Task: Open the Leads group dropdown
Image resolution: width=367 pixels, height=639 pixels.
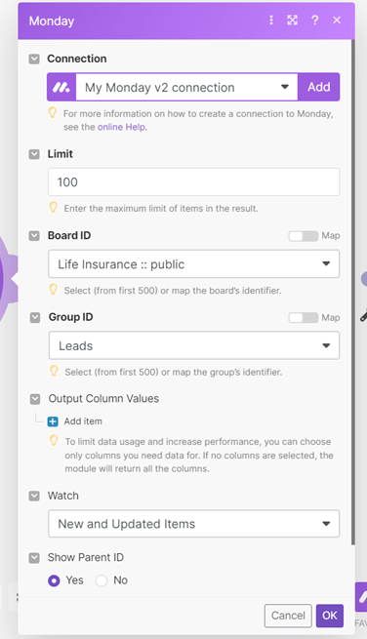Action: click(x=194, y=345)
